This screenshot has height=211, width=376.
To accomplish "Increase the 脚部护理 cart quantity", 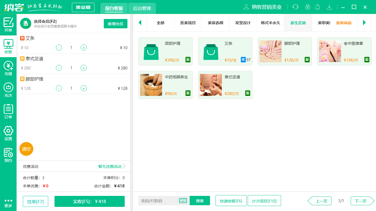I will (x=84, y=88).
